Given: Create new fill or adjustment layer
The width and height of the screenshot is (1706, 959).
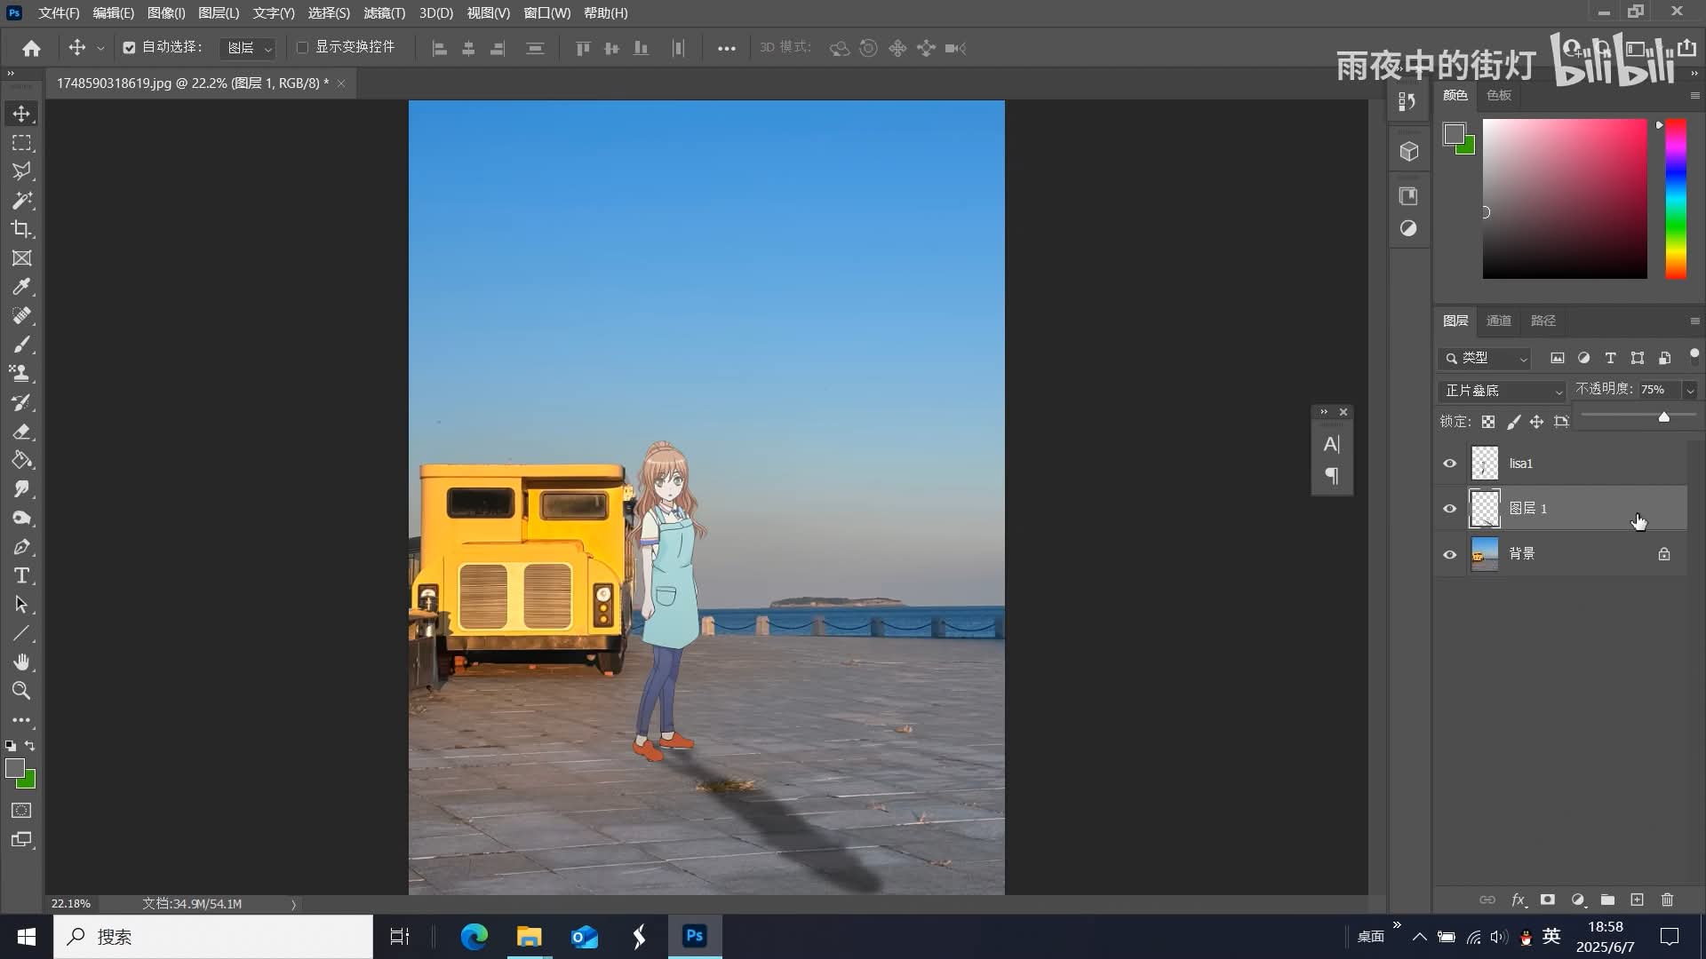Looking at the screenshot, I should click(x=1578, y=900).
